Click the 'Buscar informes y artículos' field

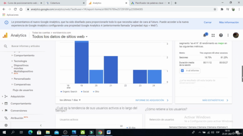[25, 46]
